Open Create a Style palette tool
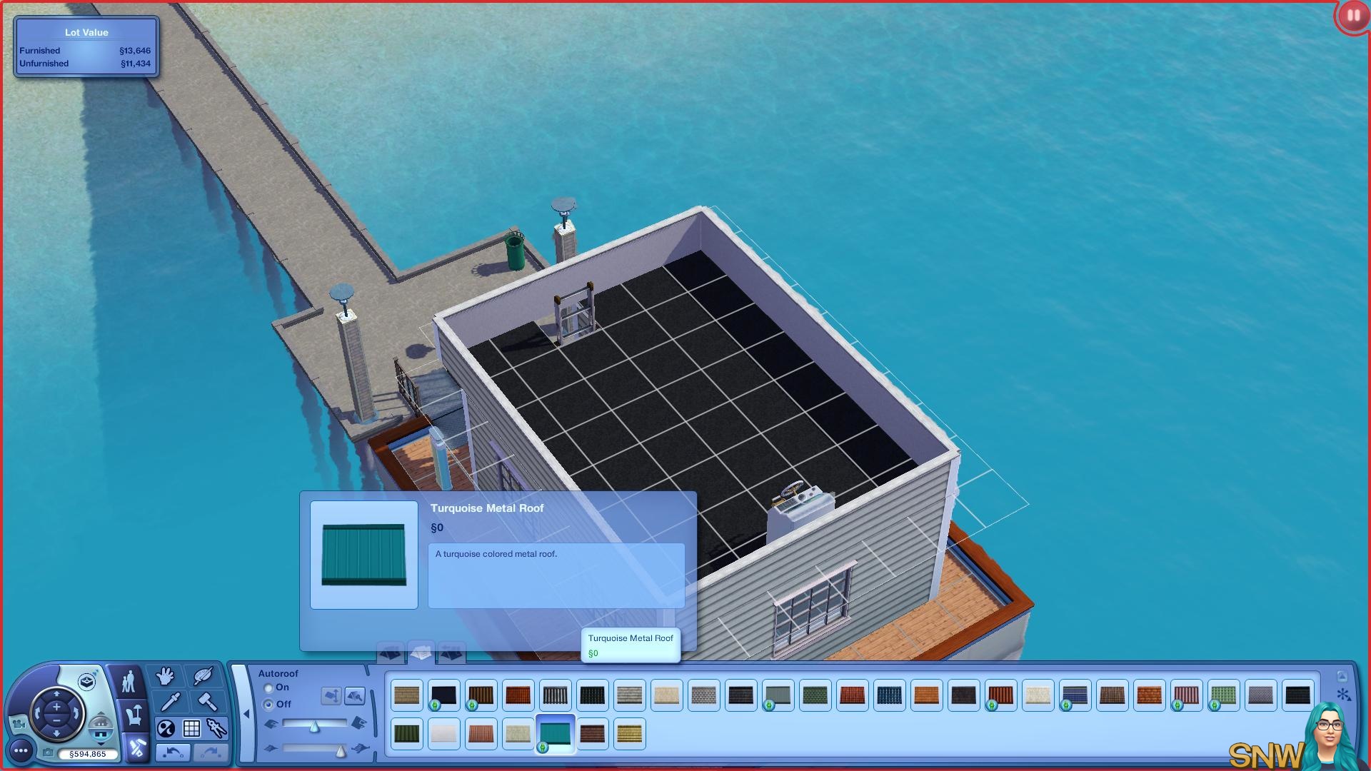Screen dimensions: 1371x771 [204, 676]
